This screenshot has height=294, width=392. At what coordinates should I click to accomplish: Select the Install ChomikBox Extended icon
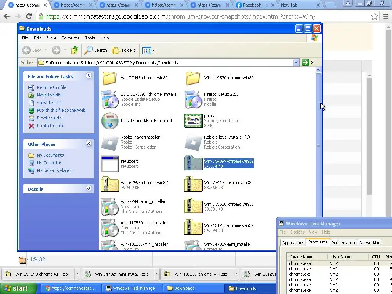click(110, 121)
